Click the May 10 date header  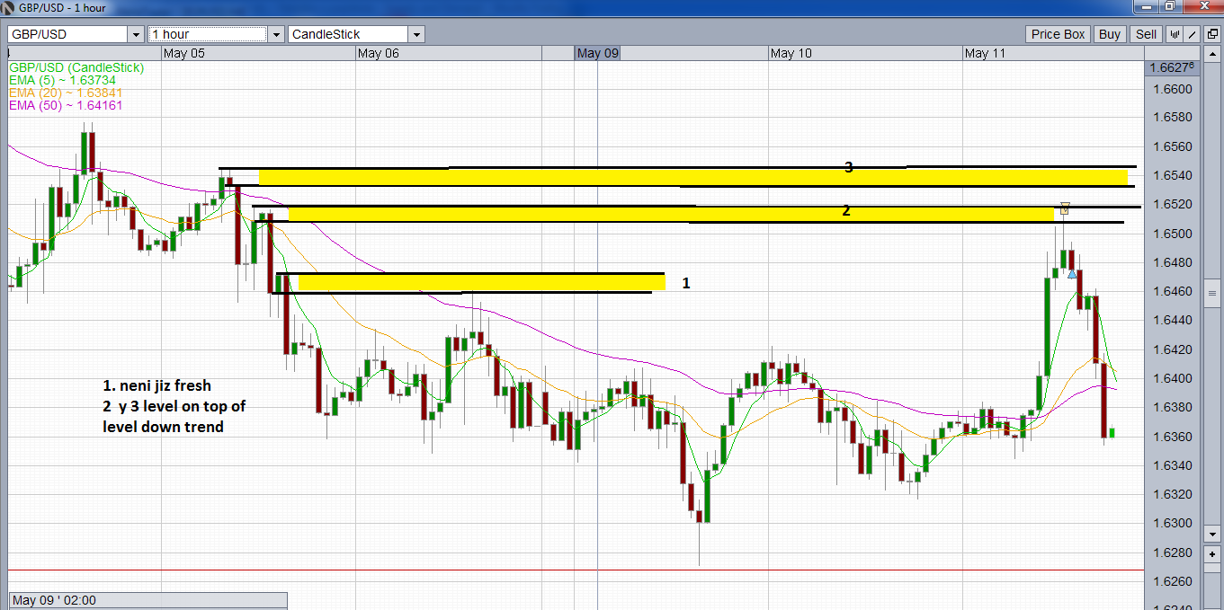tap(791, 53)
